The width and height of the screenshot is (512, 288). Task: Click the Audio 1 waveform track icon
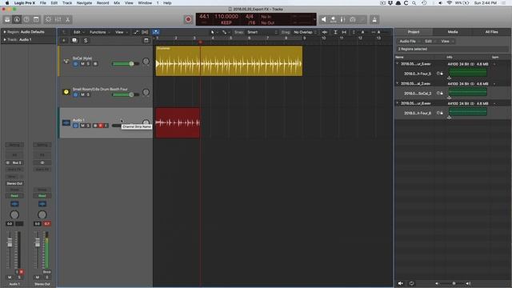pos(66,122)
